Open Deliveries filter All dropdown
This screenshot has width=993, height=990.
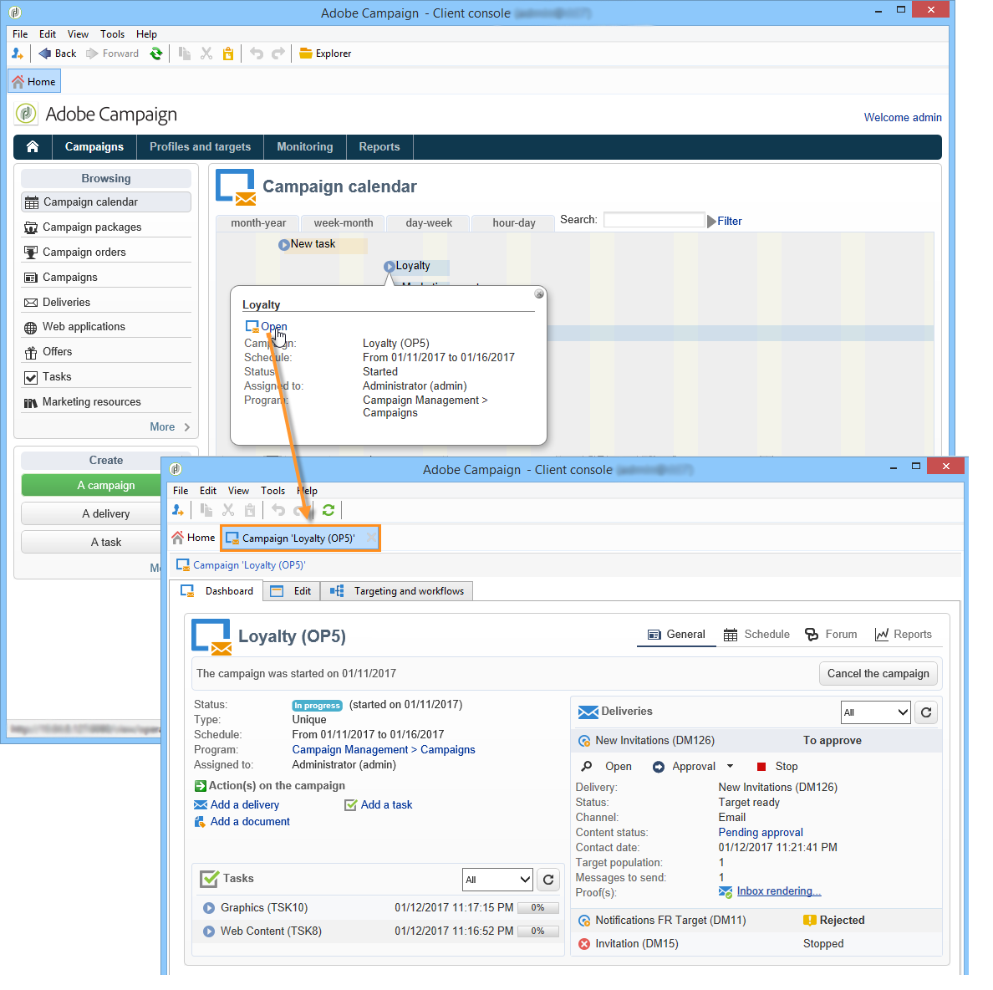pyautogui.click(x=875, y=712)
